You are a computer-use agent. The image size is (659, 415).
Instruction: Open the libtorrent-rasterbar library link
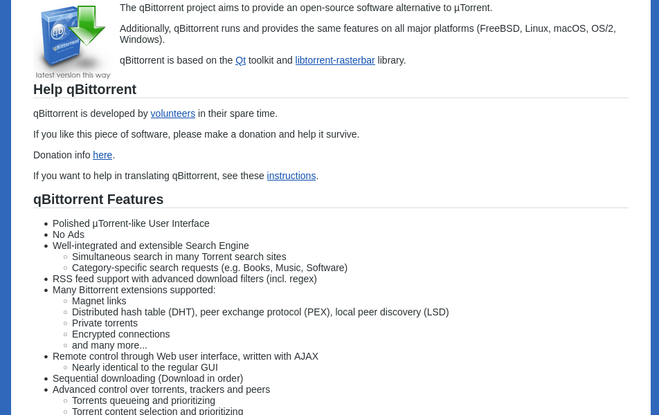(335, 60)
